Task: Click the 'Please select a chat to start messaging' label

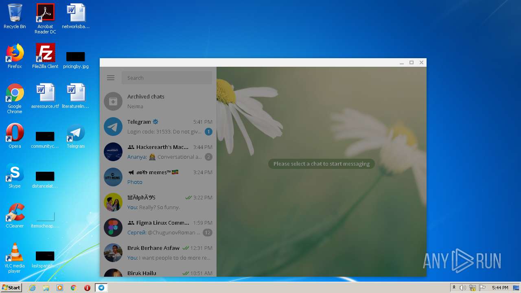Action: pyautogui.click(x=322, y=164)
